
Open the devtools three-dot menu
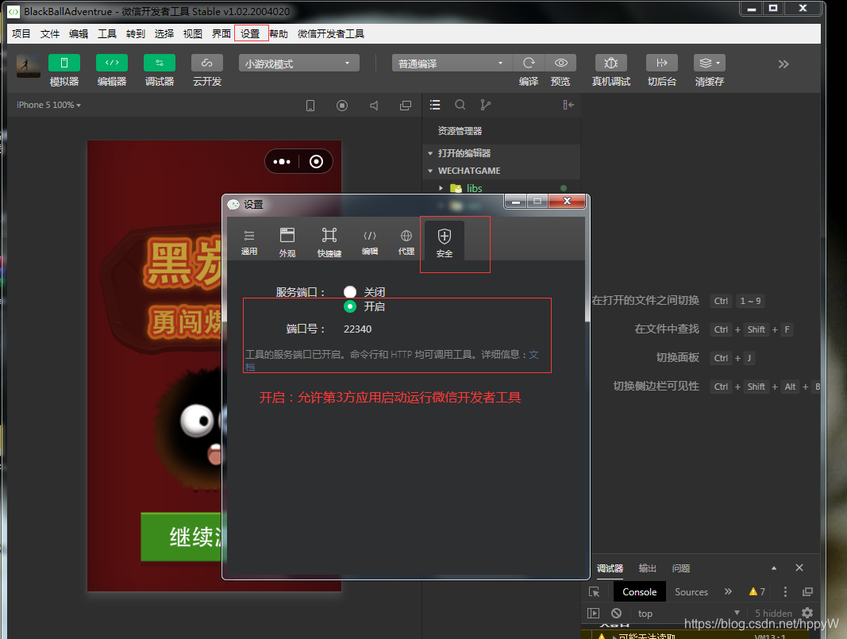[x=785, y=591]
